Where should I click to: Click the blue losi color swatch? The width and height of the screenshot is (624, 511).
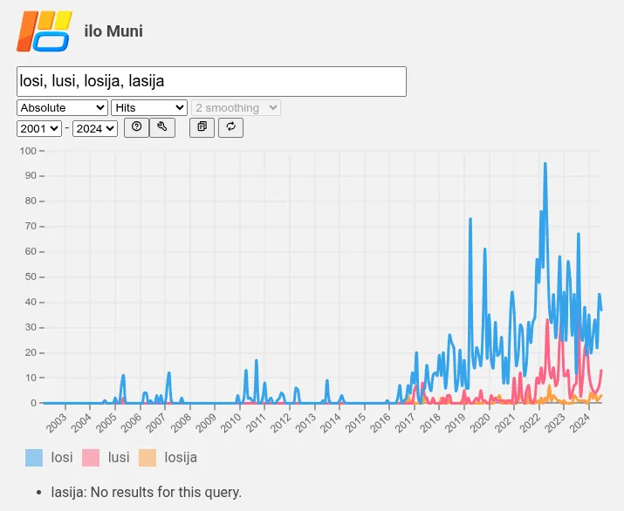(35, 457)
